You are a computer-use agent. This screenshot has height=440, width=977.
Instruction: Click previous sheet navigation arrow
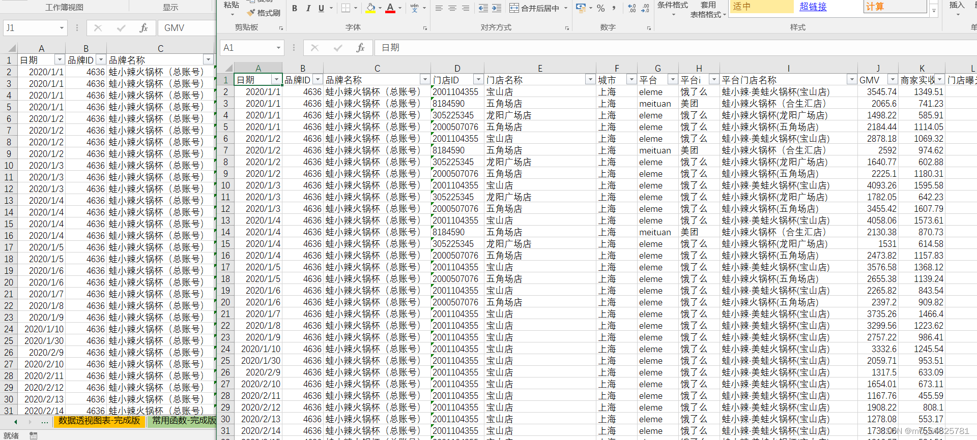[15, 422]
